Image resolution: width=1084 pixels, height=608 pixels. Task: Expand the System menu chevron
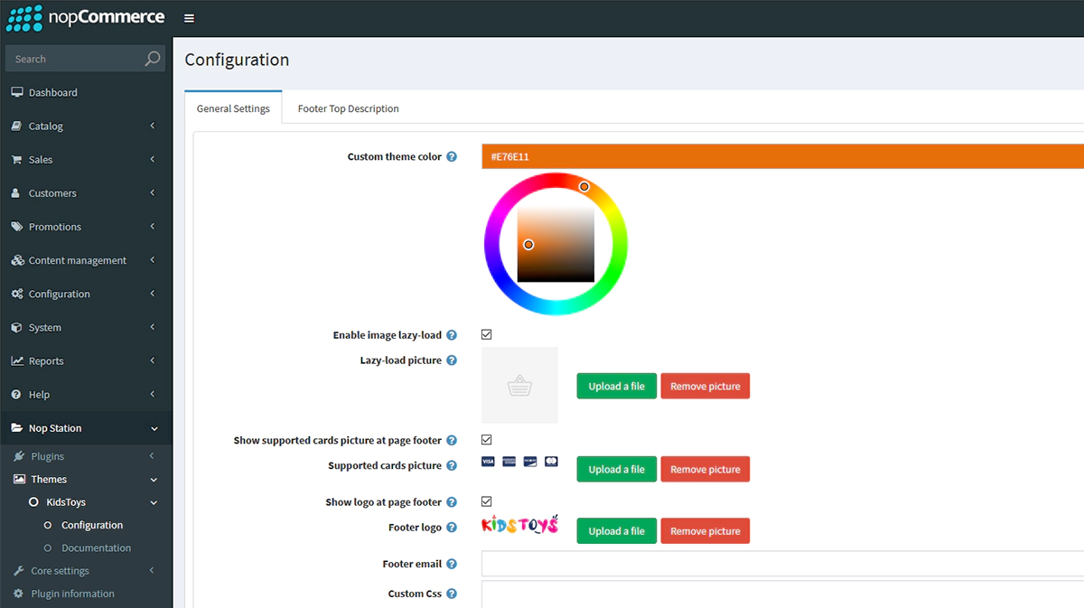153,327
